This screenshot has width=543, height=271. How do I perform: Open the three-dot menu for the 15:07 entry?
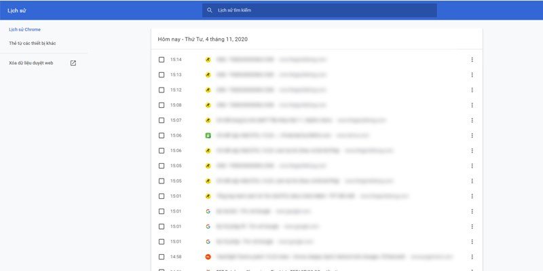[x=472, y=120]
